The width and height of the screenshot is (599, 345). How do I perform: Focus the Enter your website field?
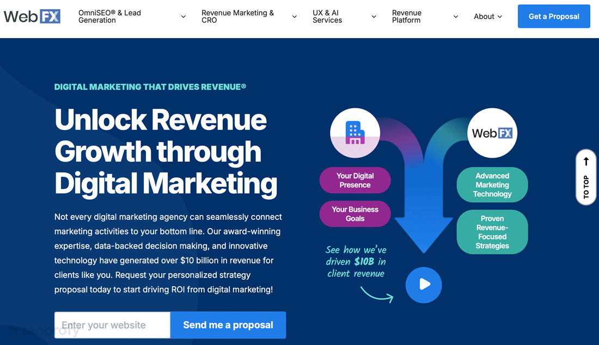coord(112,325)
